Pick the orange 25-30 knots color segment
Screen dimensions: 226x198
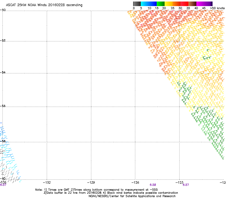pos(177,4)
